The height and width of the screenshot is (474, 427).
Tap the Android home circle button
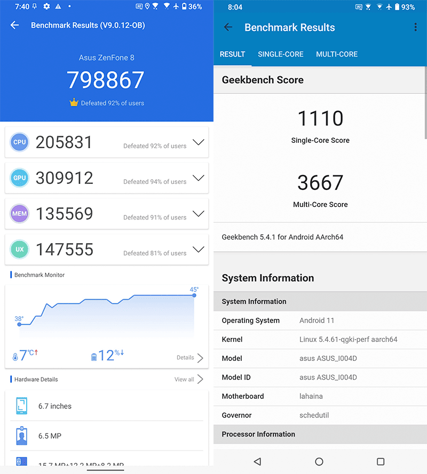(319, 461)
